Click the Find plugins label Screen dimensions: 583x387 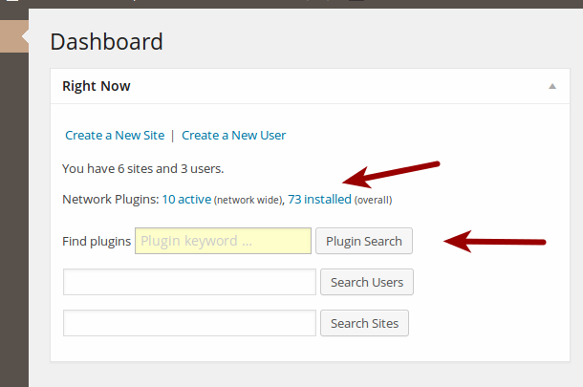tap(97, 241)
